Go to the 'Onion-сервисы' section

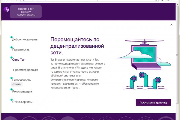click(x=22, y=102)
